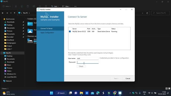Click the taskbar Search box
The image size is (171, 96).
coord(61,93)
